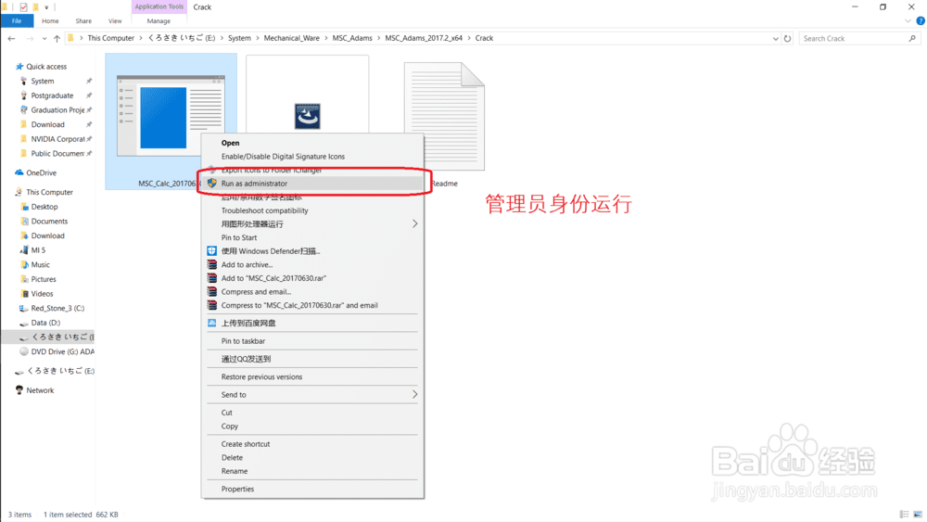927x522 pixels.
Task: Click This Computer in address breadcrumb
Action: click(111, 38)
